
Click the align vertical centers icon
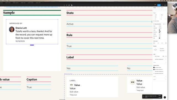(162, 10)
